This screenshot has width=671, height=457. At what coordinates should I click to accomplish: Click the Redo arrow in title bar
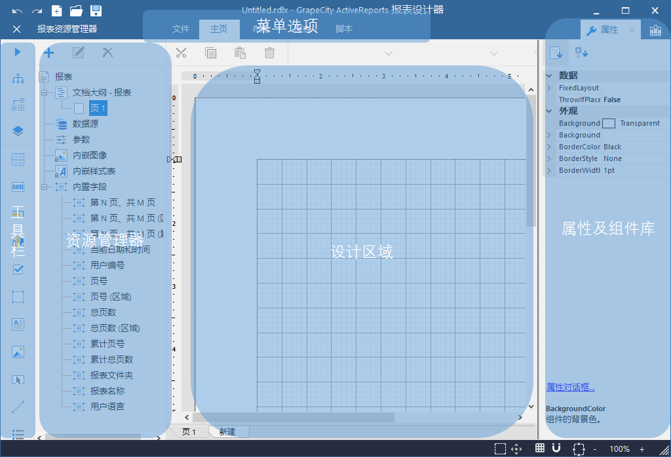click(37, 10)
